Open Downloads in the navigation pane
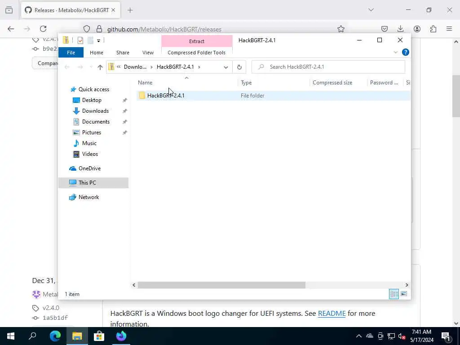460x345 pixels. click(x=95, y=111)
